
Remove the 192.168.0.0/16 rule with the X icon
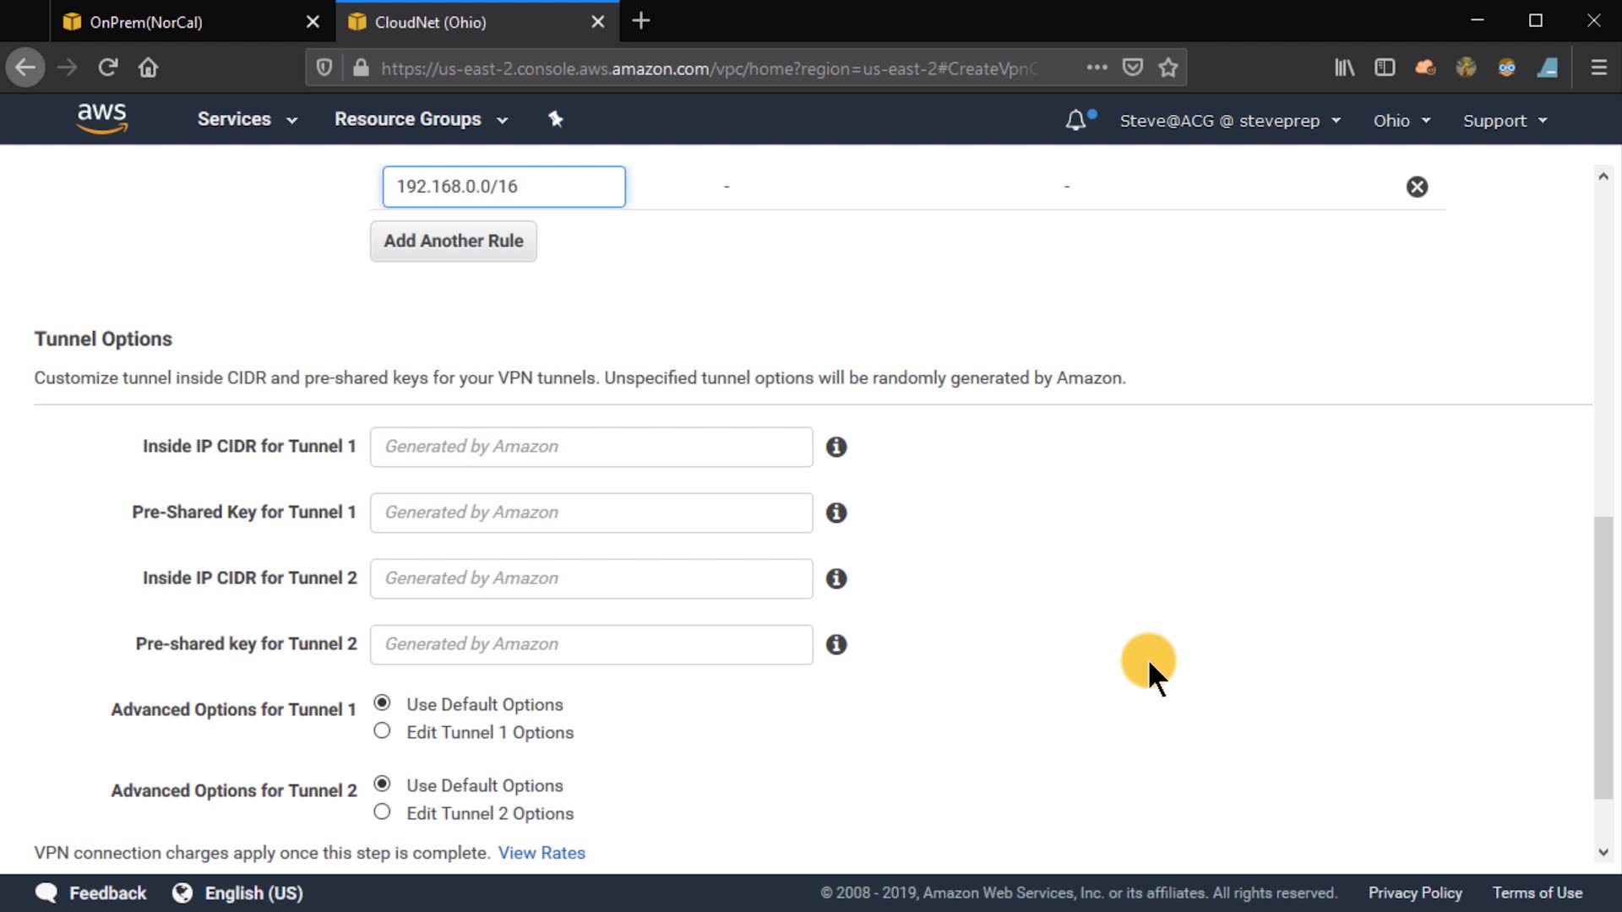pyautogui.click(x=1417, y=187)
